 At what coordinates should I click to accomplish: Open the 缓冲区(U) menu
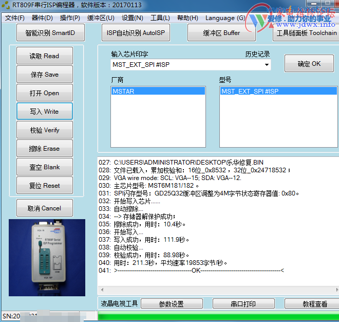tap(101, 18)
